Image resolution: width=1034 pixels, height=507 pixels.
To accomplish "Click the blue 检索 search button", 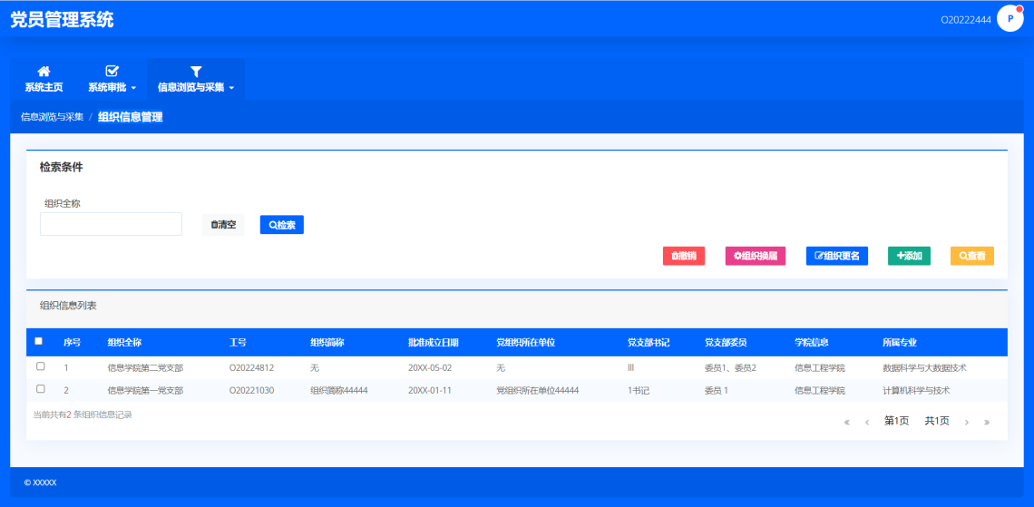I will pyautogui.click(x=281, y=225).
